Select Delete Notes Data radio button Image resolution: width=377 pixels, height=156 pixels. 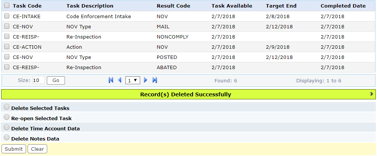7,137
